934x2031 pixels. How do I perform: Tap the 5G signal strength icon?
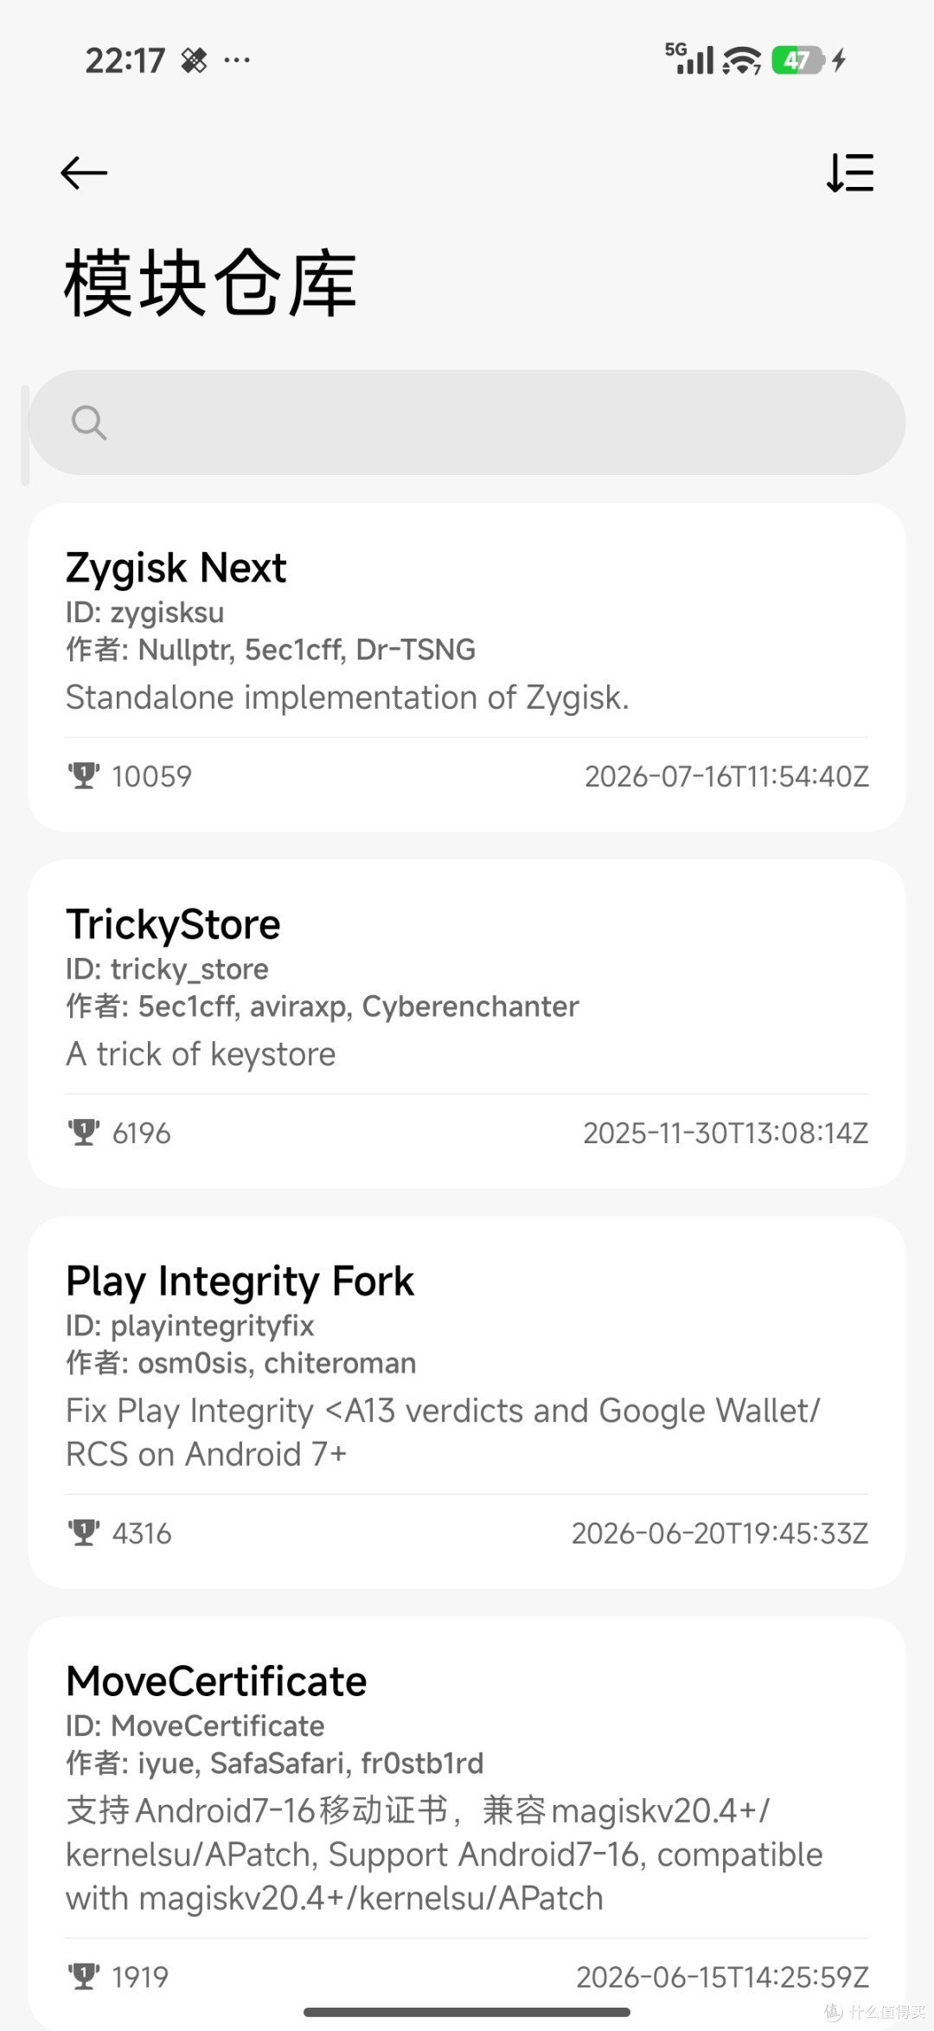689,59
